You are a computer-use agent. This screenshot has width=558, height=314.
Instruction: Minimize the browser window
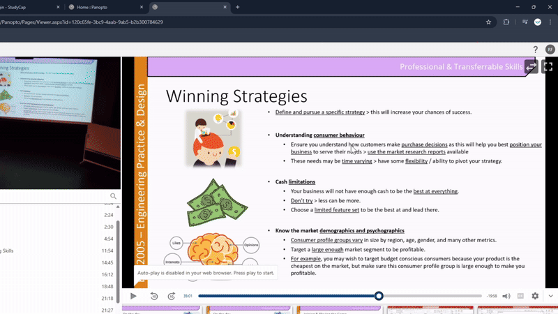[518, 7]
